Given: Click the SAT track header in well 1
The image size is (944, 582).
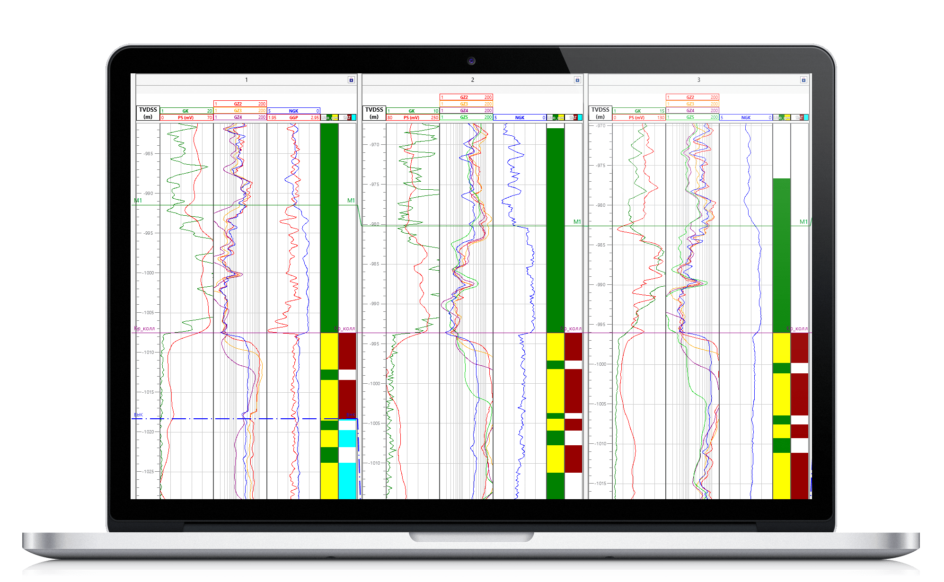Looking at the screenshot, I should click(347, 118).
